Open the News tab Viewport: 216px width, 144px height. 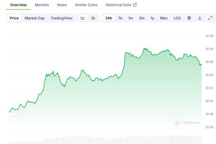click(x=62, y=5)
